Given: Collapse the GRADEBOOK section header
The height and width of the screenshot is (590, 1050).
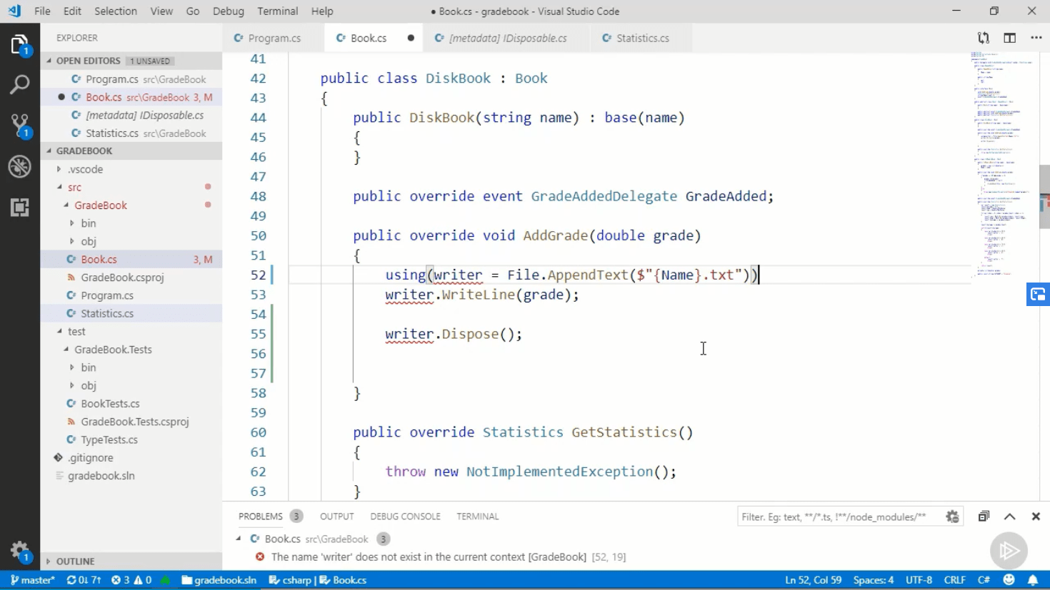Looking at the screenshot, I should pyautogui.click(x=49, y=151).
